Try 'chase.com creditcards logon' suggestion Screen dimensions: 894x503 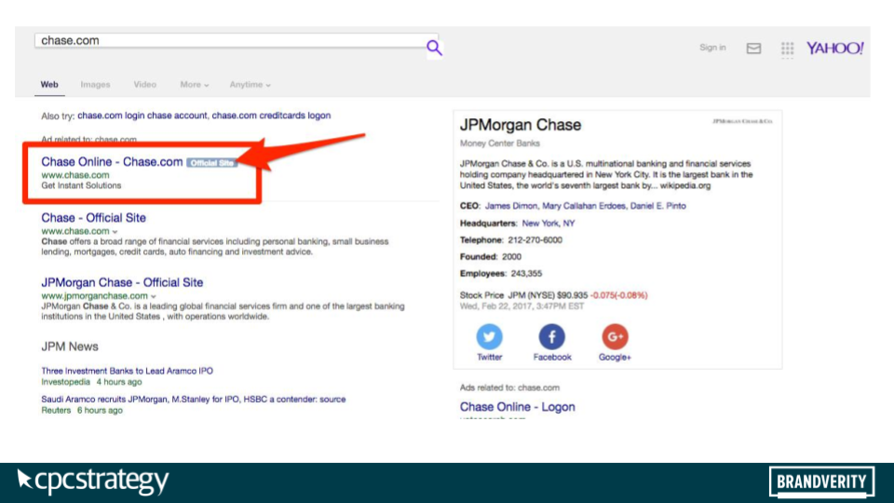pos(271,116)
